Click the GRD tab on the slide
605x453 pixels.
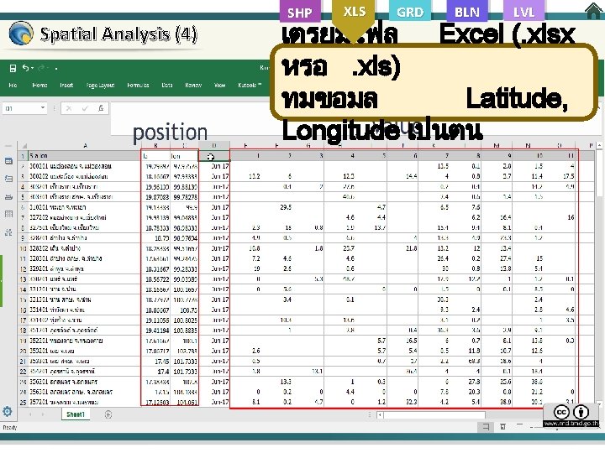point(410,12)
